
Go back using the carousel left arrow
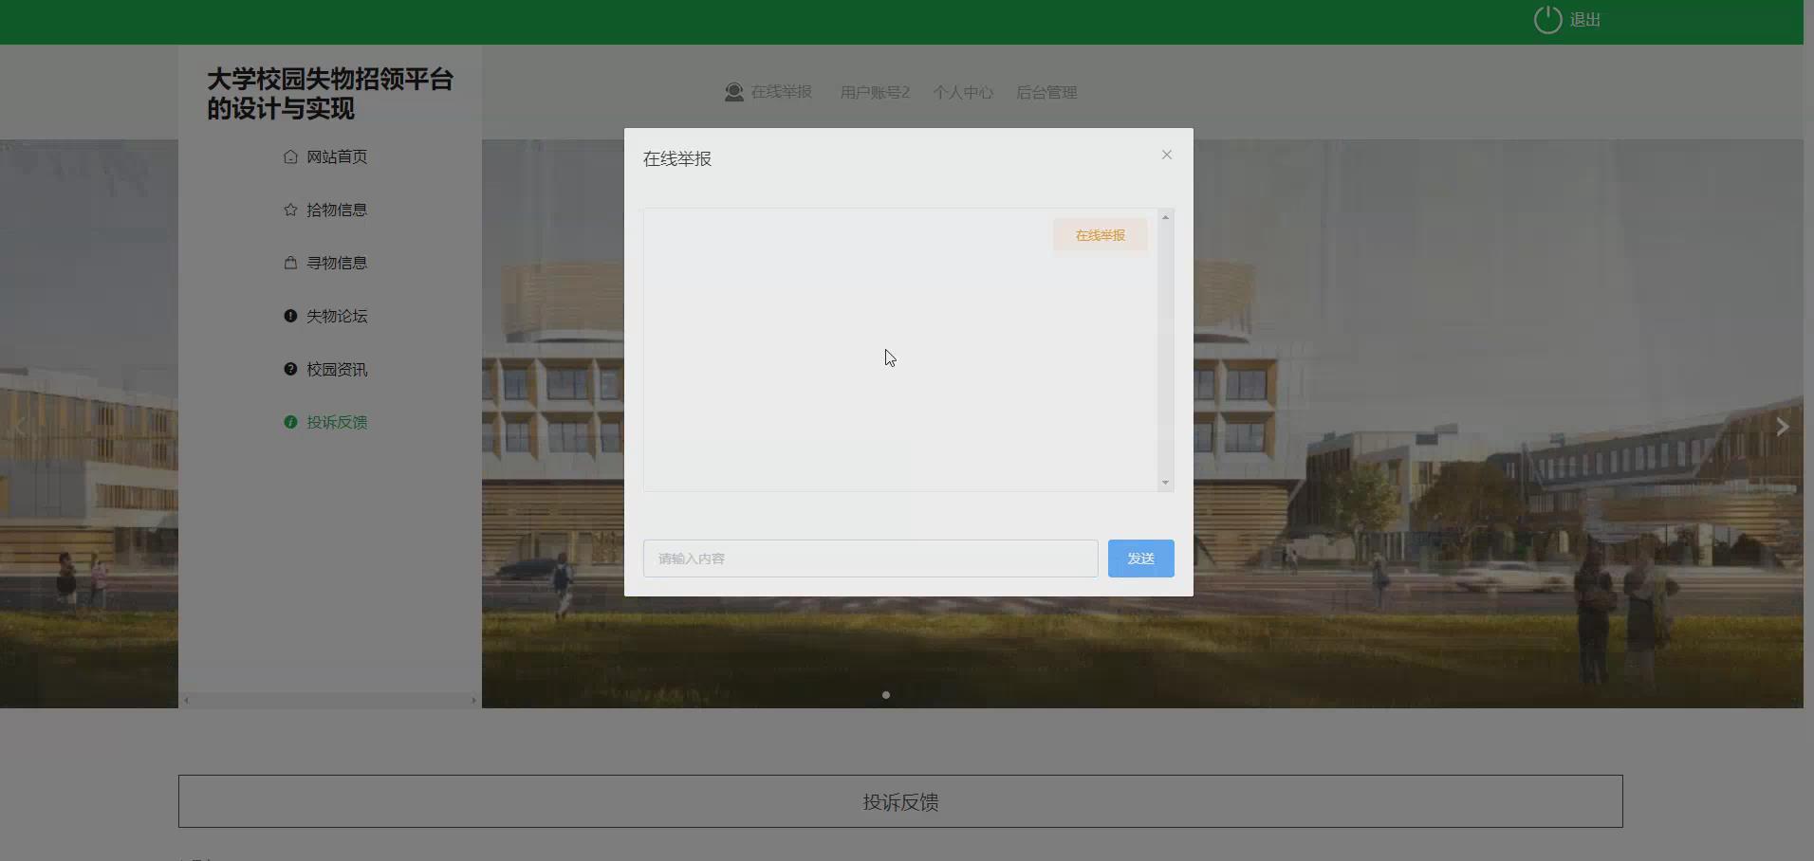[21, 427]
